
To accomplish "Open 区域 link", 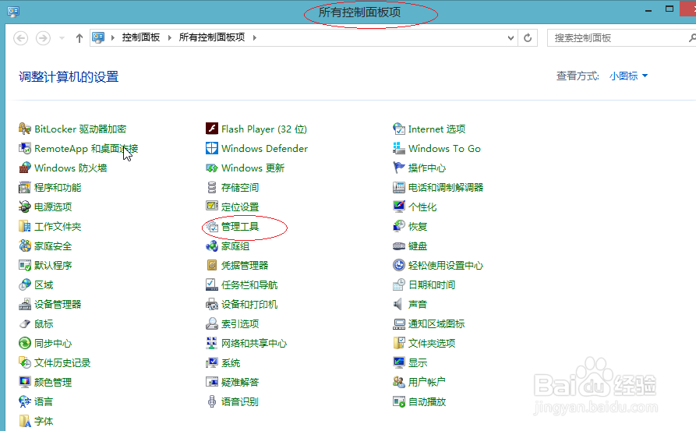I will [x=44, y=285].
